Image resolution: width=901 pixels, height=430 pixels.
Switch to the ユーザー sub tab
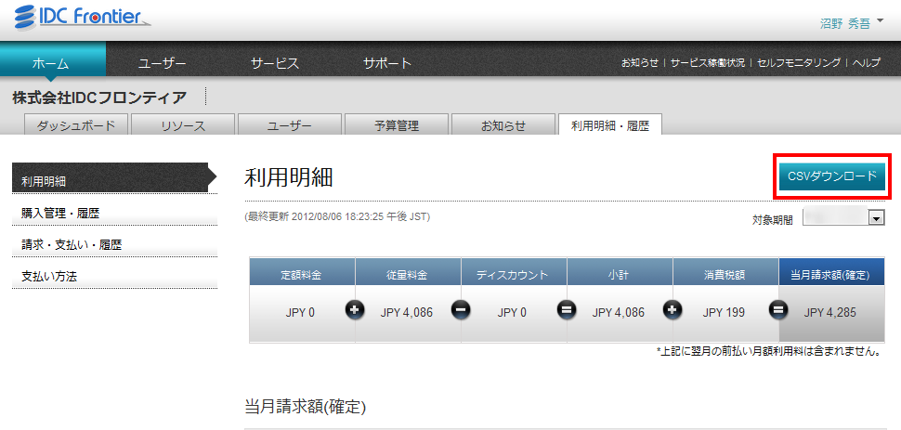tap(290, 124)
